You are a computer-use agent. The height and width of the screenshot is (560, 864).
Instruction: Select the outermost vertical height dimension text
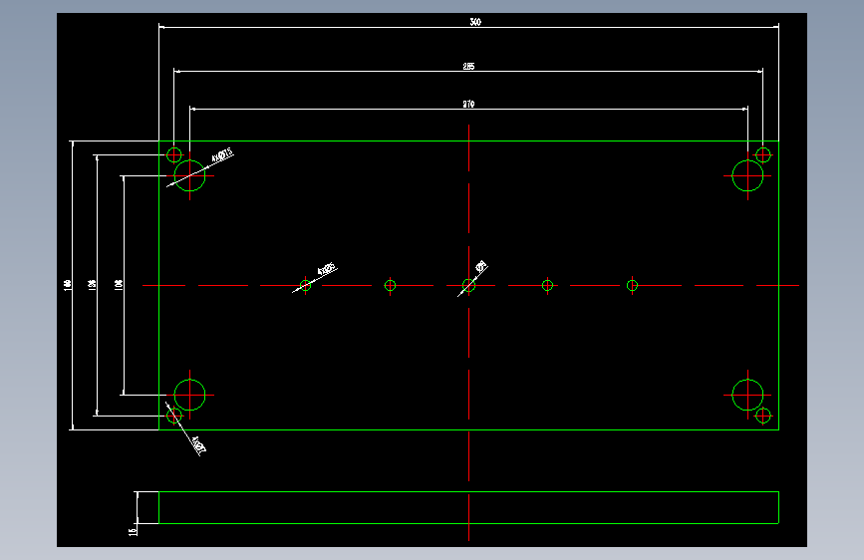coord(67,285)
